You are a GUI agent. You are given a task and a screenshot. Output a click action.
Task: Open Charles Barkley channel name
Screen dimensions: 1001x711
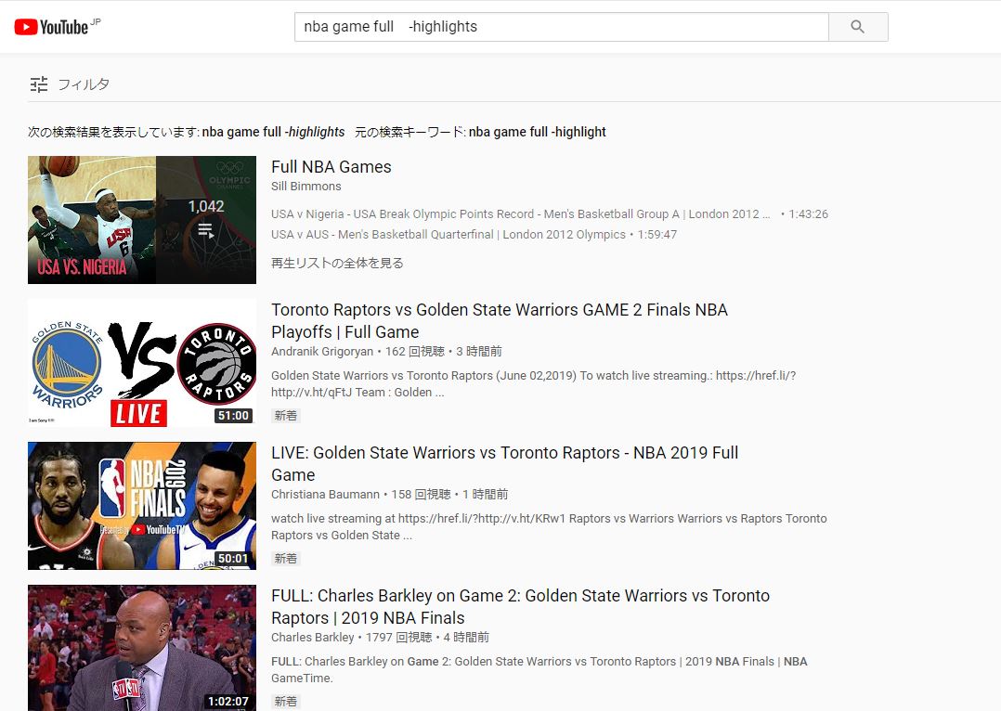click(312, 638)
